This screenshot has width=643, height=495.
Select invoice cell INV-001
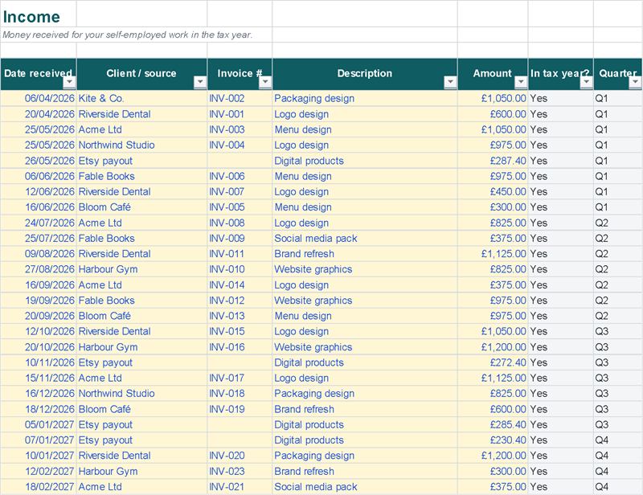click(240, 114)
